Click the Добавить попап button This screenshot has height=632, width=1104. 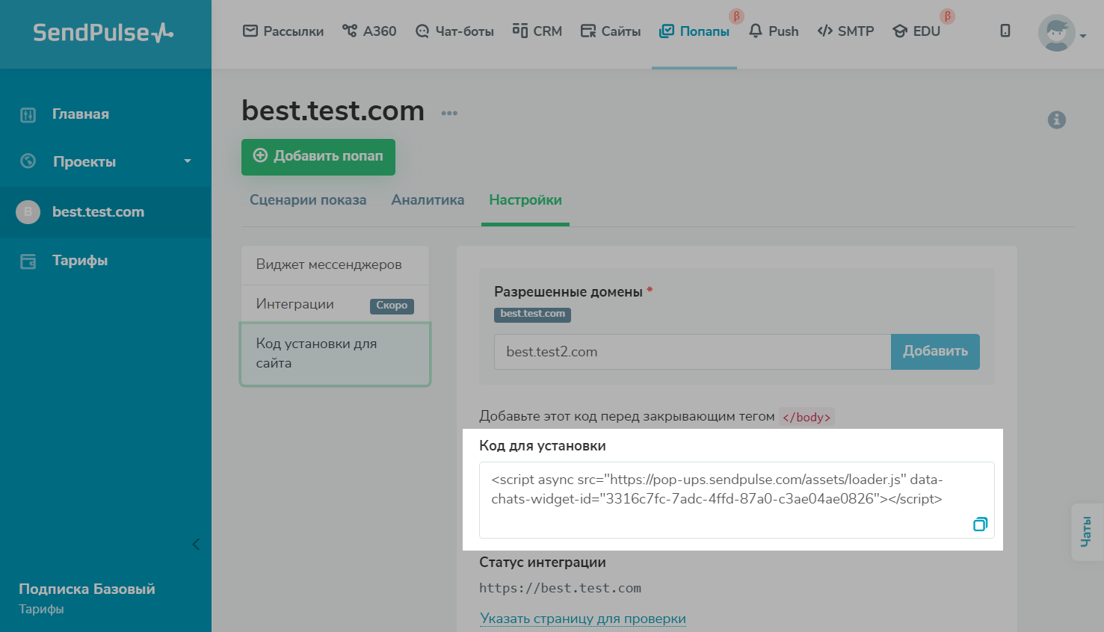pyautogui.click(x=318, y=156)
